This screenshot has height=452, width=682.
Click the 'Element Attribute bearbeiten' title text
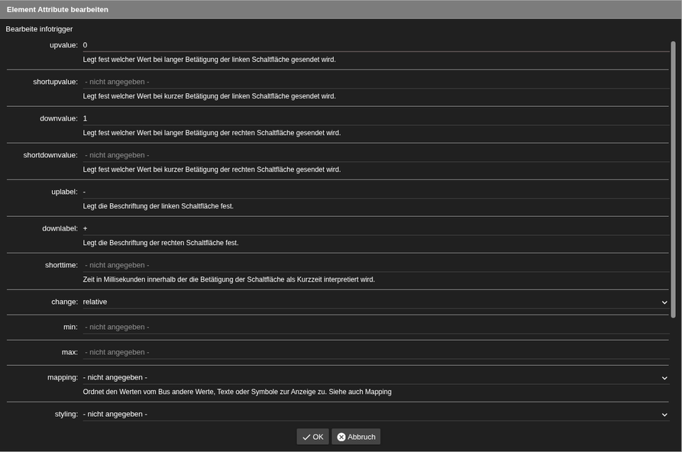[x=57, y=10]
